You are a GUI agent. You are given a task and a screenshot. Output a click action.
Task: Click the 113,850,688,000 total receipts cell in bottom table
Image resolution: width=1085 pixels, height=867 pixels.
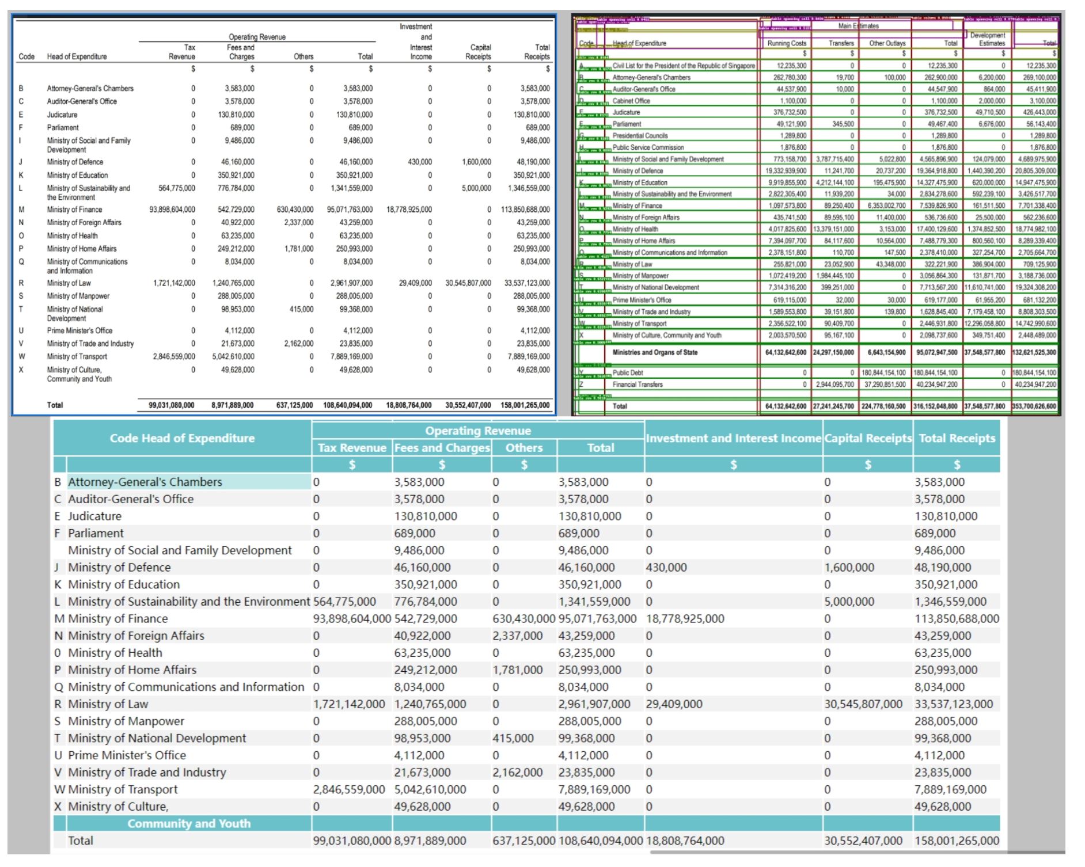click(x=957, y=618)
